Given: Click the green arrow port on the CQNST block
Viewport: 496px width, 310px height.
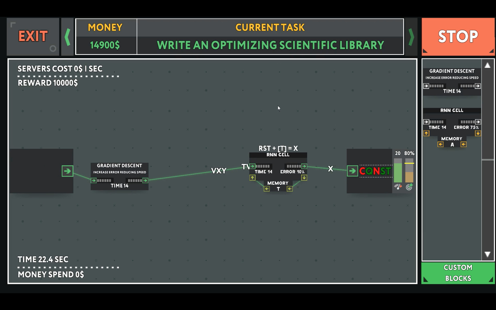Looking at the screenshot, I should (352, 171).
